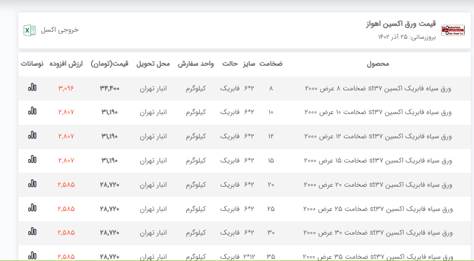Open product link for ورق ضخامت ۸ عرض ۲۰۰۰
This screenshot has height=261, width=474.
(x=378, y=88)
